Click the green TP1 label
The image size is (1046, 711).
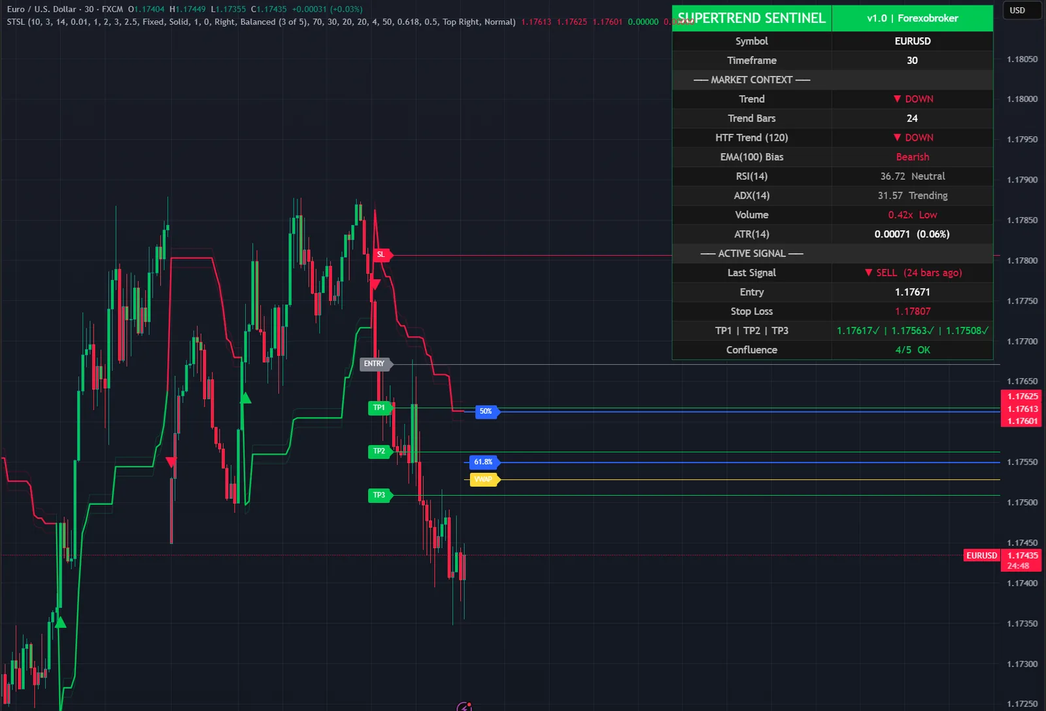[x=380, y=408]
